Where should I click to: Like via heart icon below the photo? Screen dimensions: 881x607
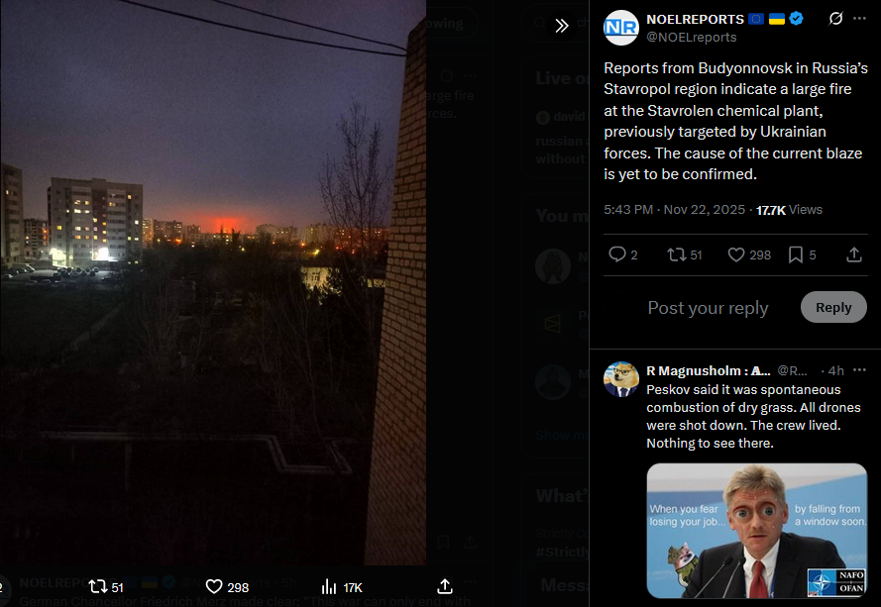pos(214,587)
